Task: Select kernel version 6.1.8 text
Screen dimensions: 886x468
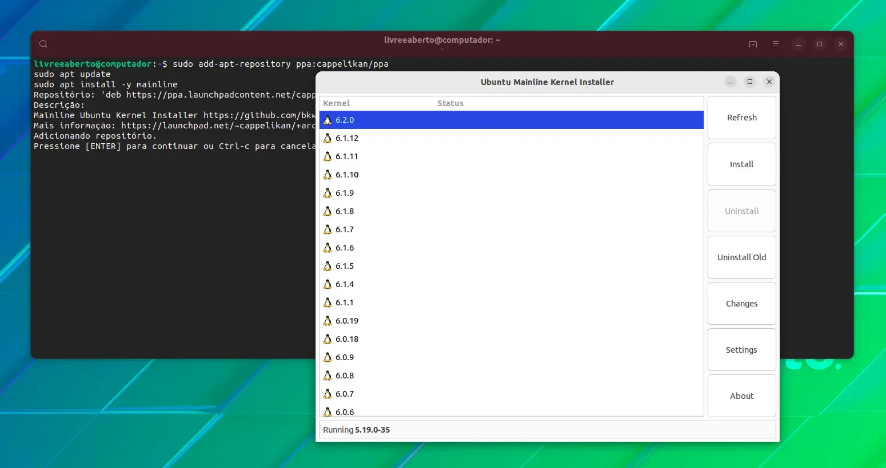Action: [345, 211]
